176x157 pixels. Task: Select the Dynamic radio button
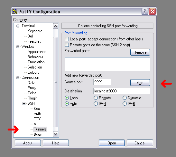click(125, 98)
